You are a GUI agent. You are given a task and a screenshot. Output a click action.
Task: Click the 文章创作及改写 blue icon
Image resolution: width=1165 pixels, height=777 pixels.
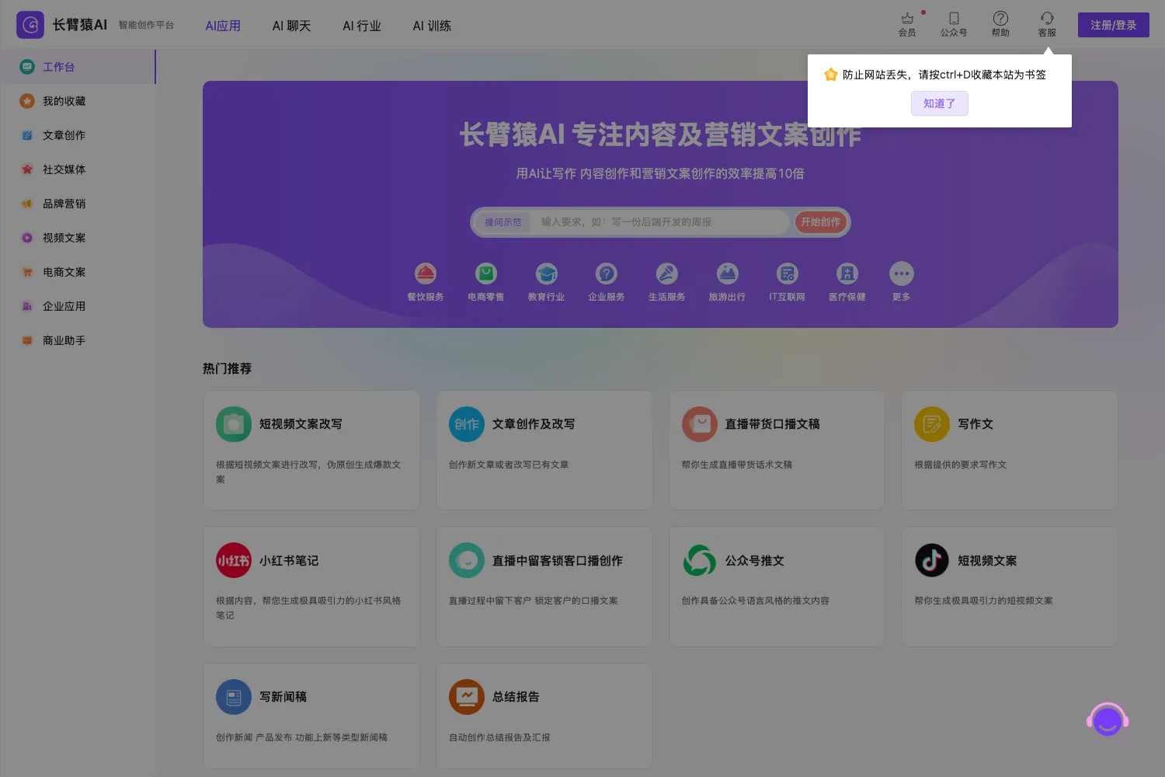pos(467,424)
